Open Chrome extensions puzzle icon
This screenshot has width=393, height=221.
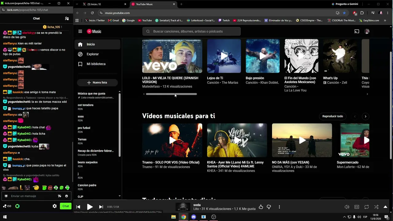point(362,13)
